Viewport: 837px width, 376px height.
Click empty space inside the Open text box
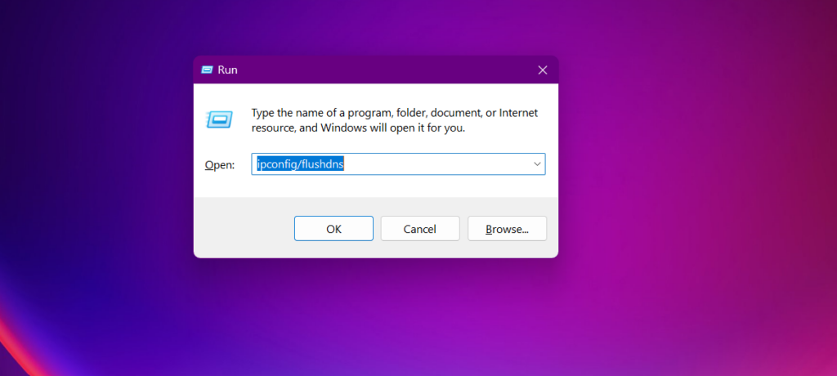point(441,164)
